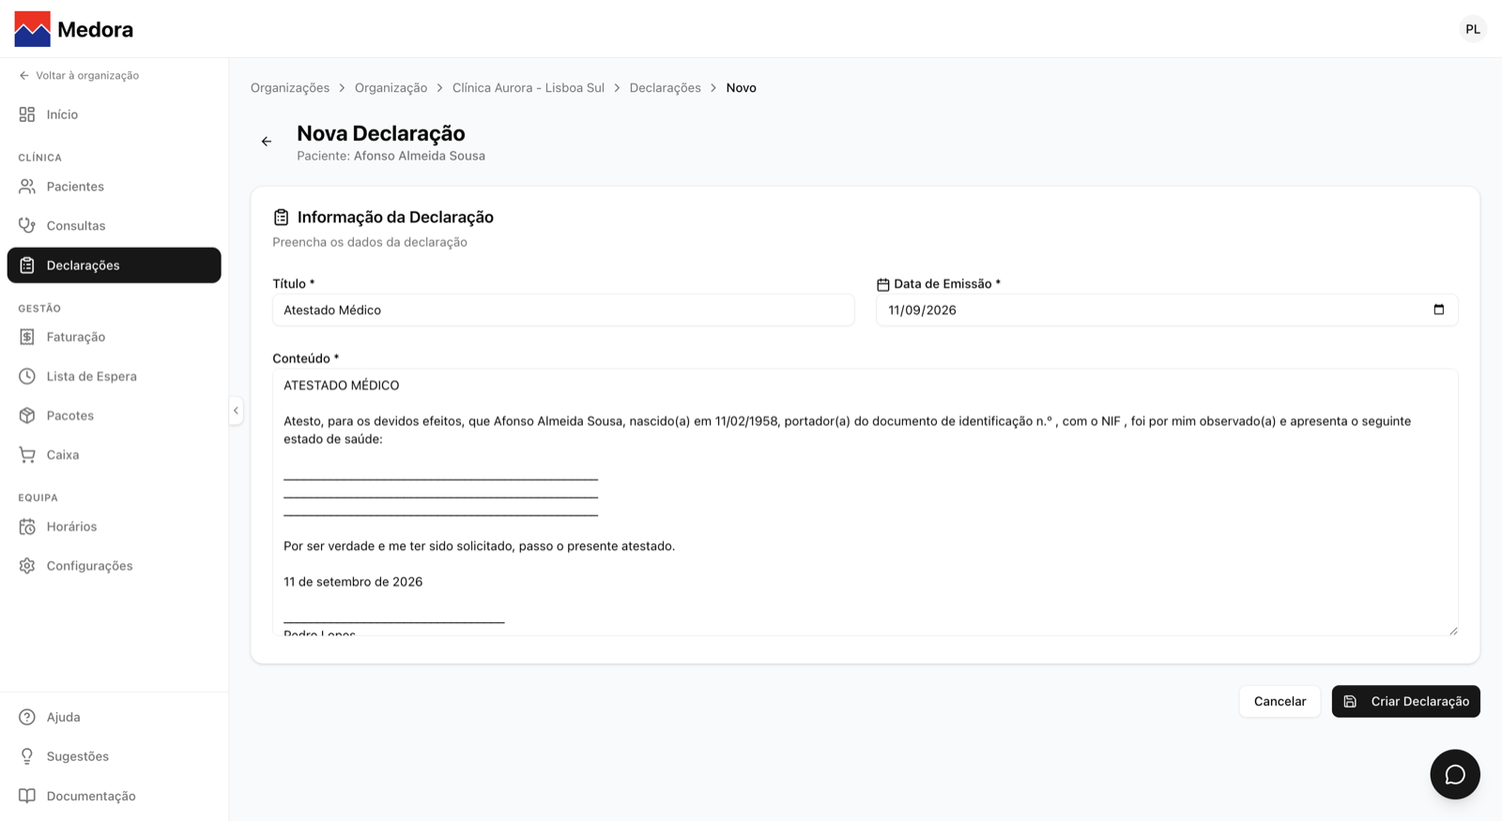Viewport: 1502px width, 821px height.
Task: Open Caixa in the sidebar
Action: (115, 455)
